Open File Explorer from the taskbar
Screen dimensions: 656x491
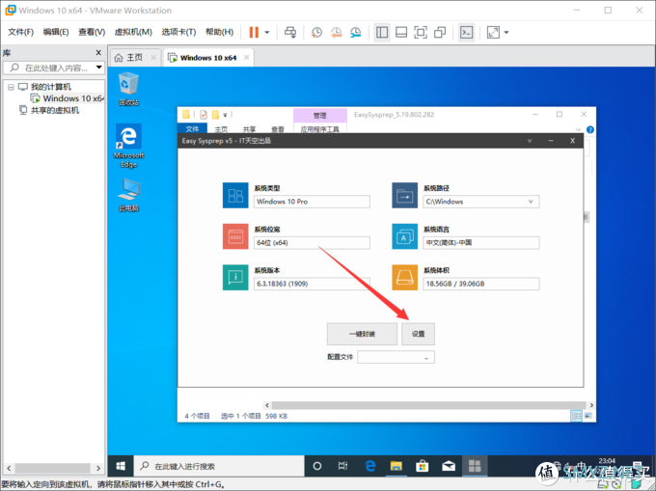pos(396,466)
